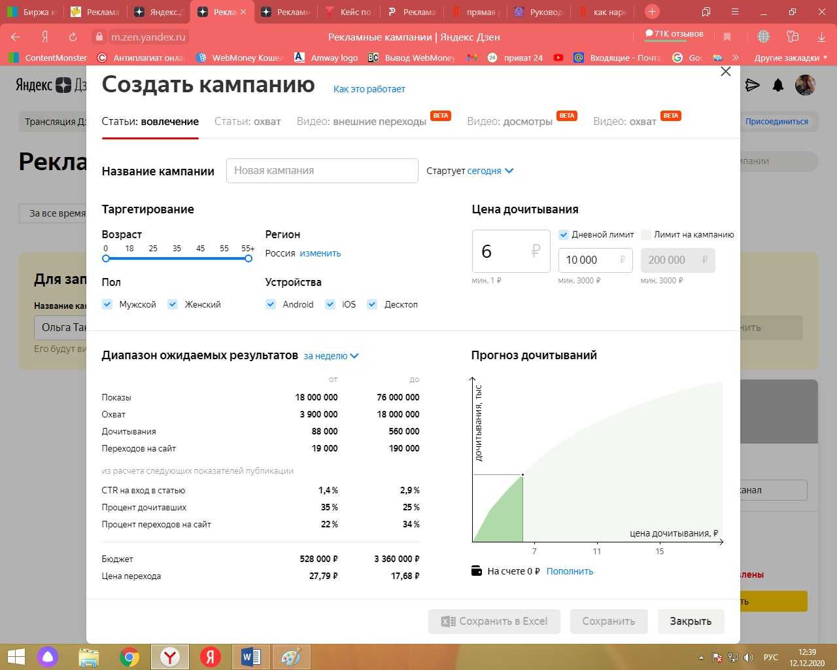This screenshot has height=670, width=837.
Task: Toggle the Дневной лимит checkbox
Action: click(x=564, y=234)
